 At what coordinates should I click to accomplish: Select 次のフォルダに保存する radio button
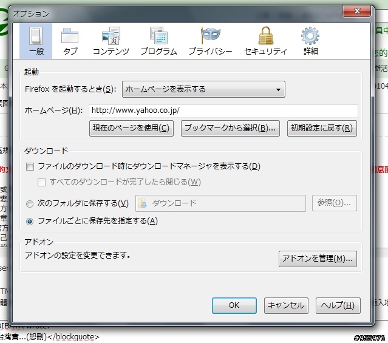[x=30, y=203]
